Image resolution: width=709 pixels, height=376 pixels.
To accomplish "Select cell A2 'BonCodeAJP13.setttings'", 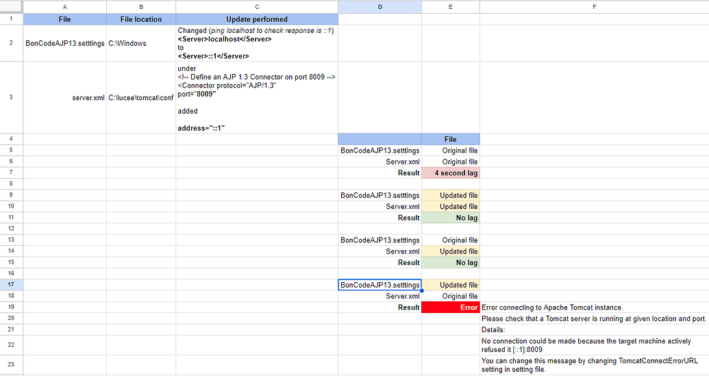I will point(64,43).
